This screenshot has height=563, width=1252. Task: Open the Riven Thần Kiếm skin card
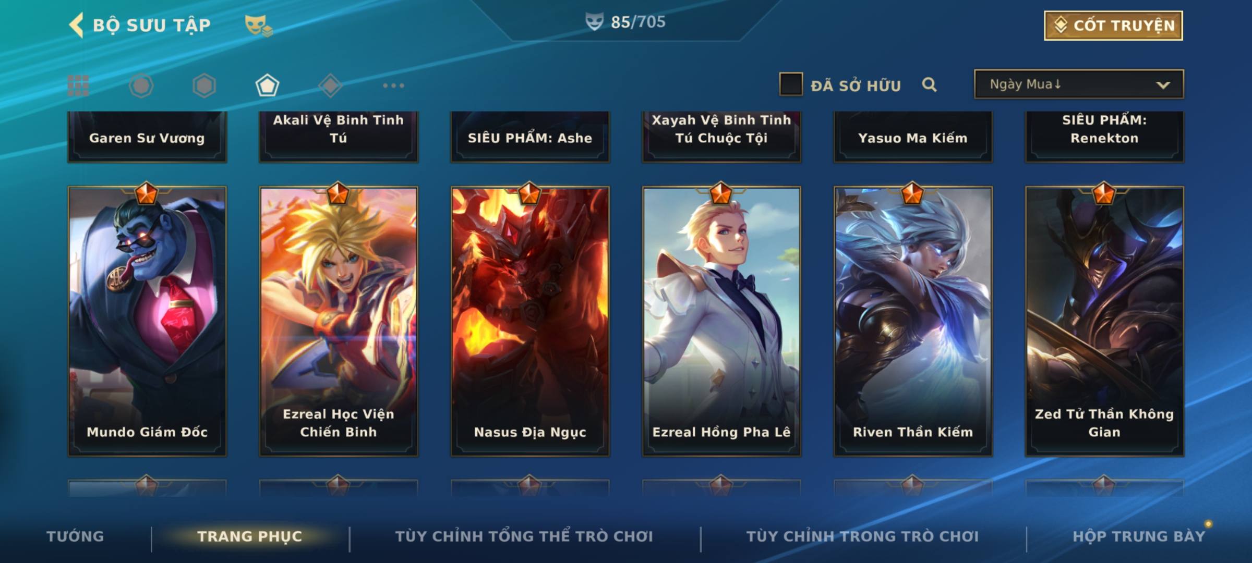pos(913,321)
